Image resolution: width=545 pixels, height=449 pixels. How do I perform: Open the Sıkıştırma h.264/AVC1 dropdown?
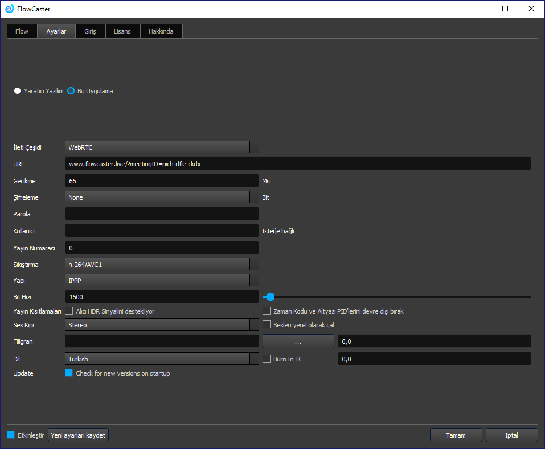162,264
